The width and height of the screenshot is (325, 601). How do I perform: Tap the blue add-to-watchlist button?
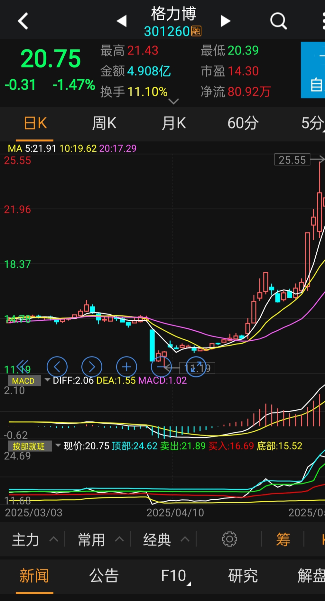click(313, 70)
